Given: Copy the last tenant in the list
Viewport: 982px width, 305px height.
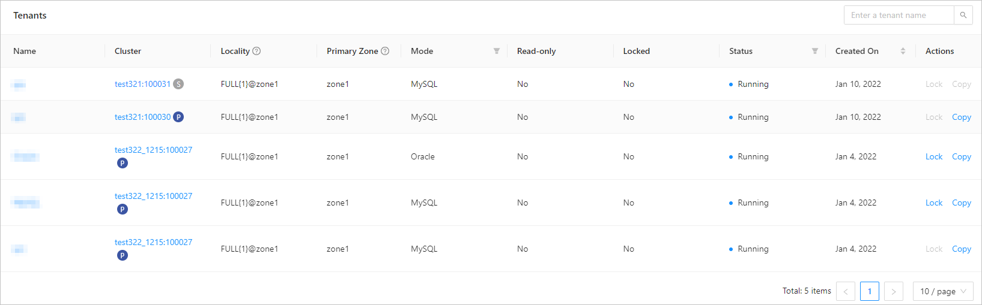Looking at the screenshot, I should click(962, 249).
